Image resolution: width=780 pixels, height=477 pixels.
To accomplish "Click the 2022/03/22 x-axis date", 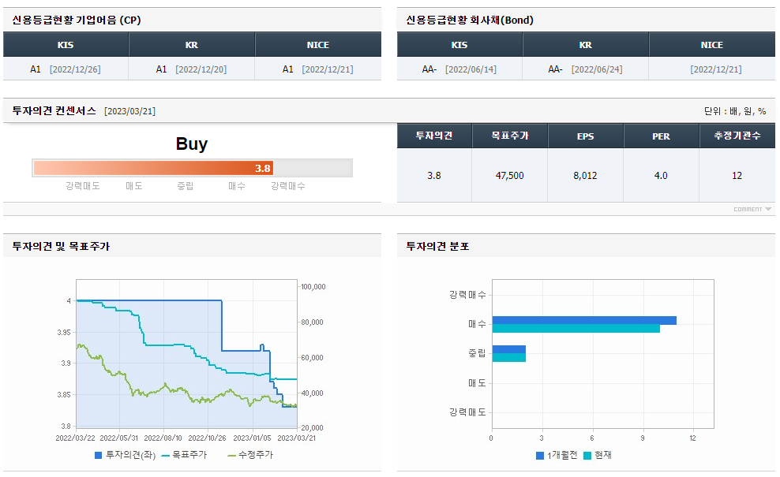I will 75,438.
